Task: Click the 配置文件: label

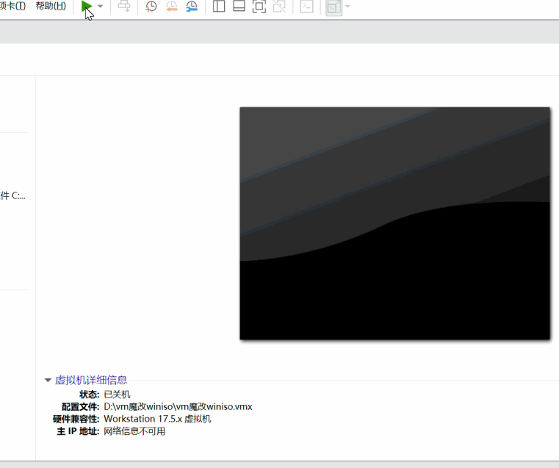Action: click(81, 407)
